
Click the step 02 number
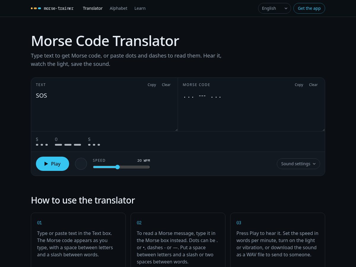[x=139, y=223]
